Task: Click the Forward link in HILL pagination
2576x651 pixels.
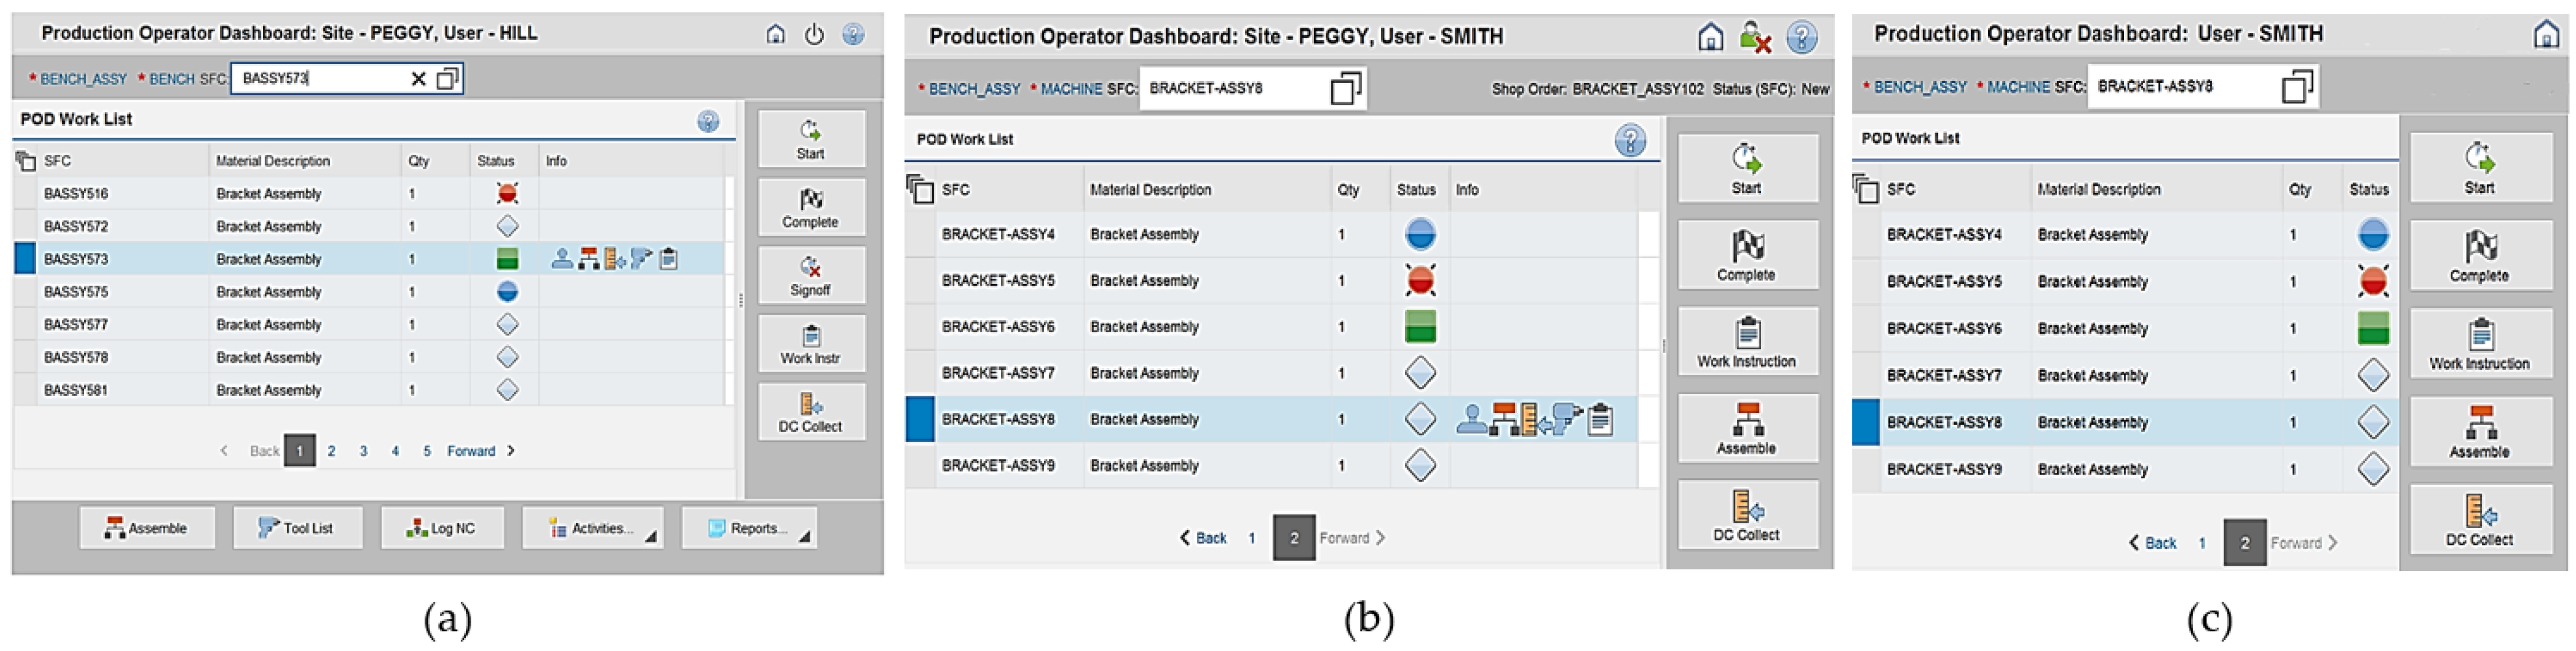Action: [472, 451]
